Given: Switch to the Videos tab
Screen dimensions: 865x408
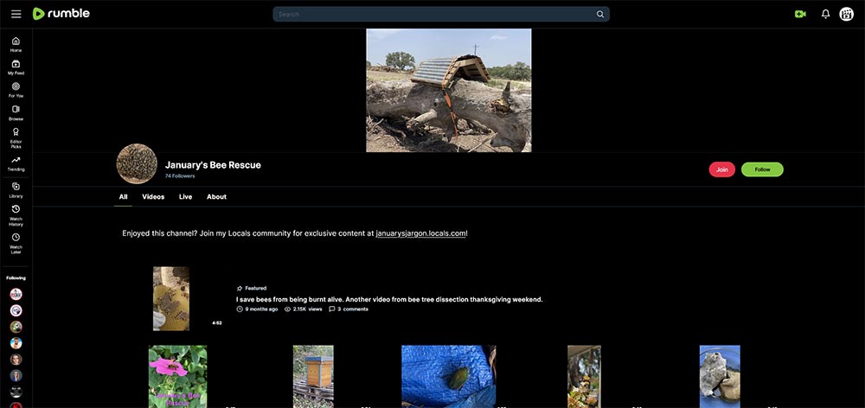Looking at the screenshot, I should click(153, 197).
